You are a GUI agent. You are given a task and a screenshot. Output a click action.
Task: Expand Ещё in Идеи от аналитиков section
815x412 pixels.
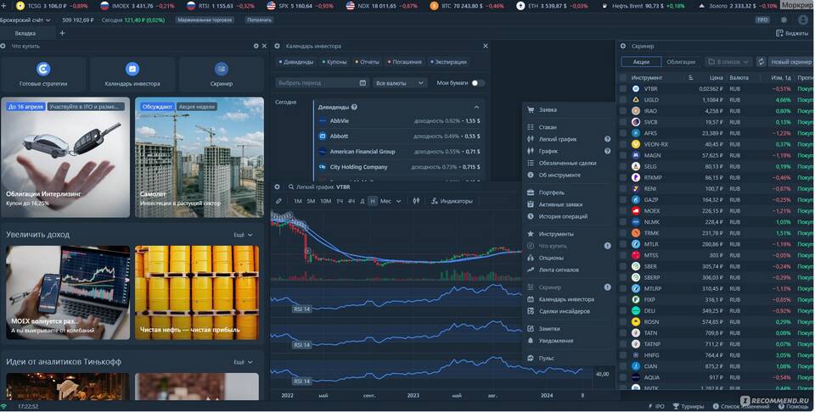point(243,362)
